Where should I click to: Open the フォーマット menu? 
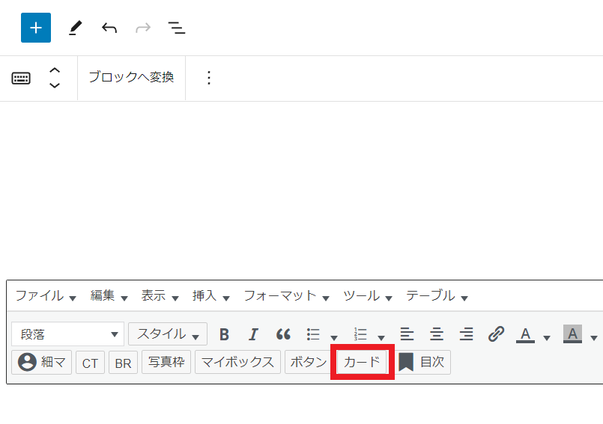pyautogui.click(x=286, y=295)
